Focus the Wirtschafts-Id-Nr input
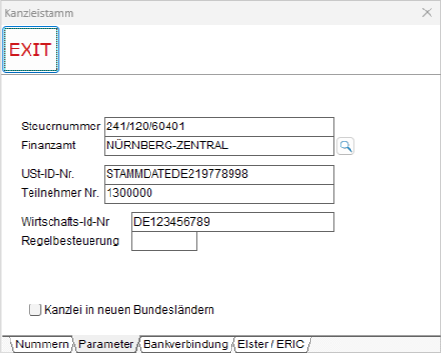Screen dimensions: 441x353 point(233,222)
